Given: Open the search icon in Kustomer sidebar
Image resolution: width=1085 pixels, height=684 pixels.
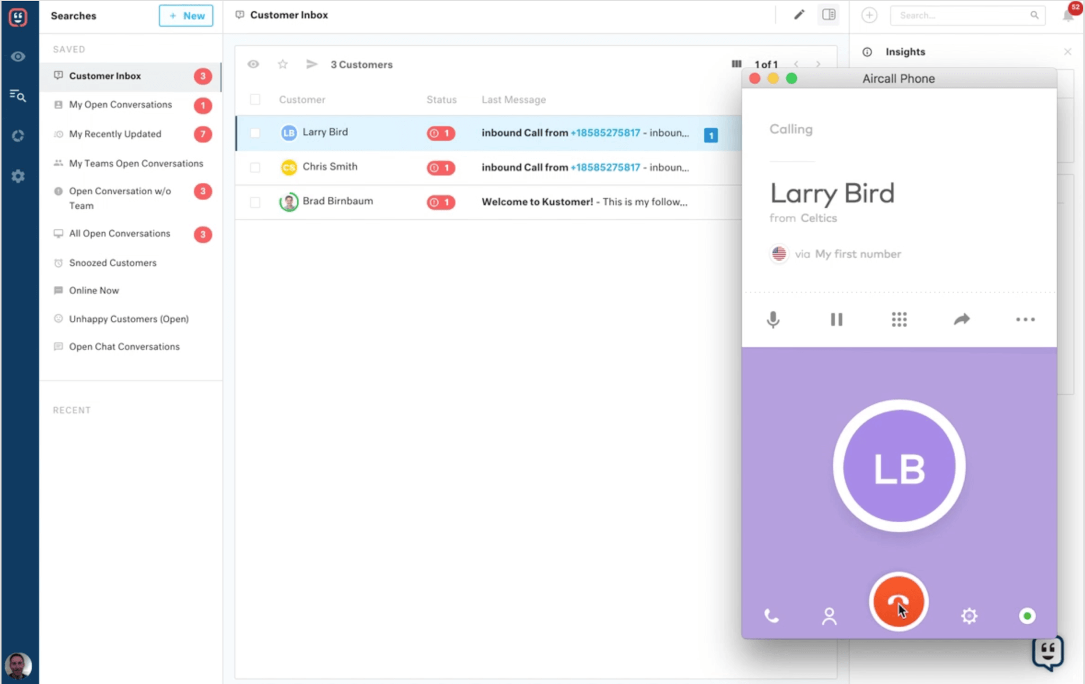Looking at the screenshot, I should tap(17, 95).
